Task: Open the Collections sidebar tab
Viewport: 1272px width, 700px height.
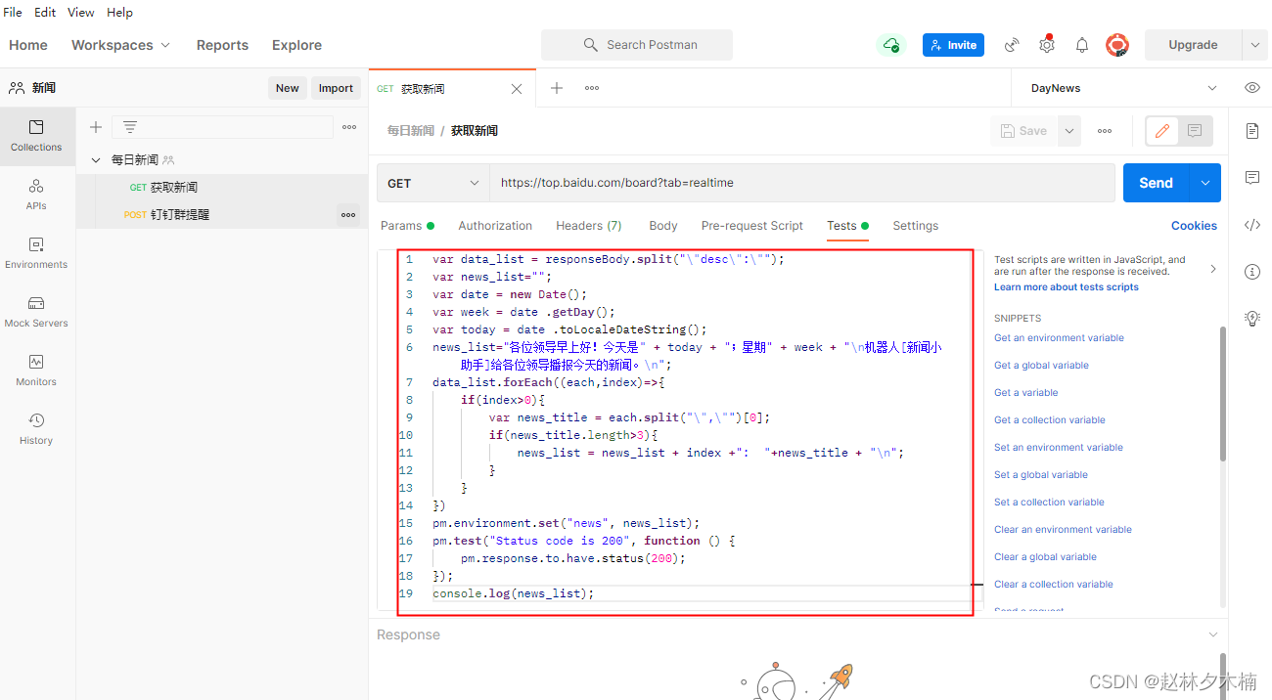Action: (36, 136)
